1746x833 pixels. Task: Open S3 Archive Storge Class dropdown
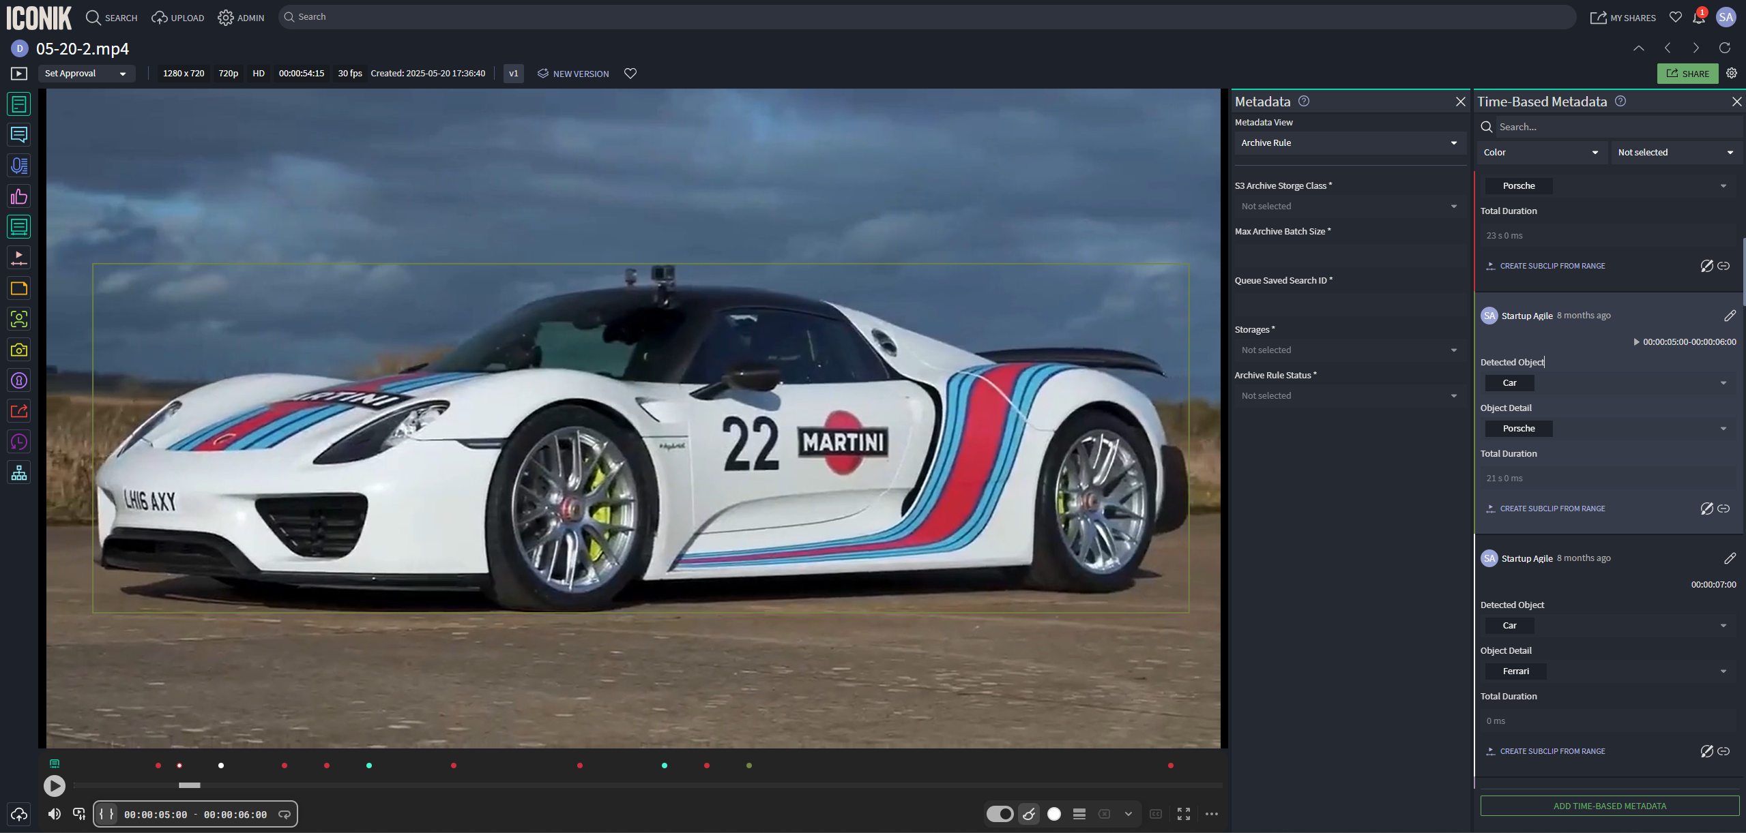pos(1350,207)
